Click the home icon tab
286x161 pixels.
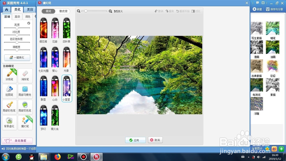[x=7, y=9]
